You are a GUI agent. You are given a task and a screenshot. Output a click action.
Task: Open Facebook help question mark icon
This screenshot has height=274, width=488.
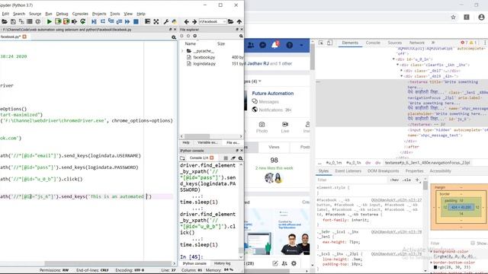click(x=290, y=46)
